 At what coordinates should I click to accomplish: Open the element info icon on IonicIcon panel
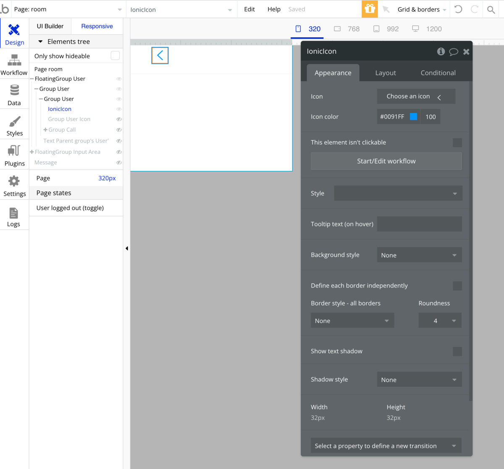point(441,51)
